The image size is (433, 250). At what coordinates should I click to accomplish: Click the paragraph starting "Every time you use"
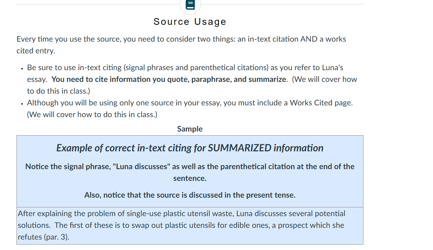181,45
